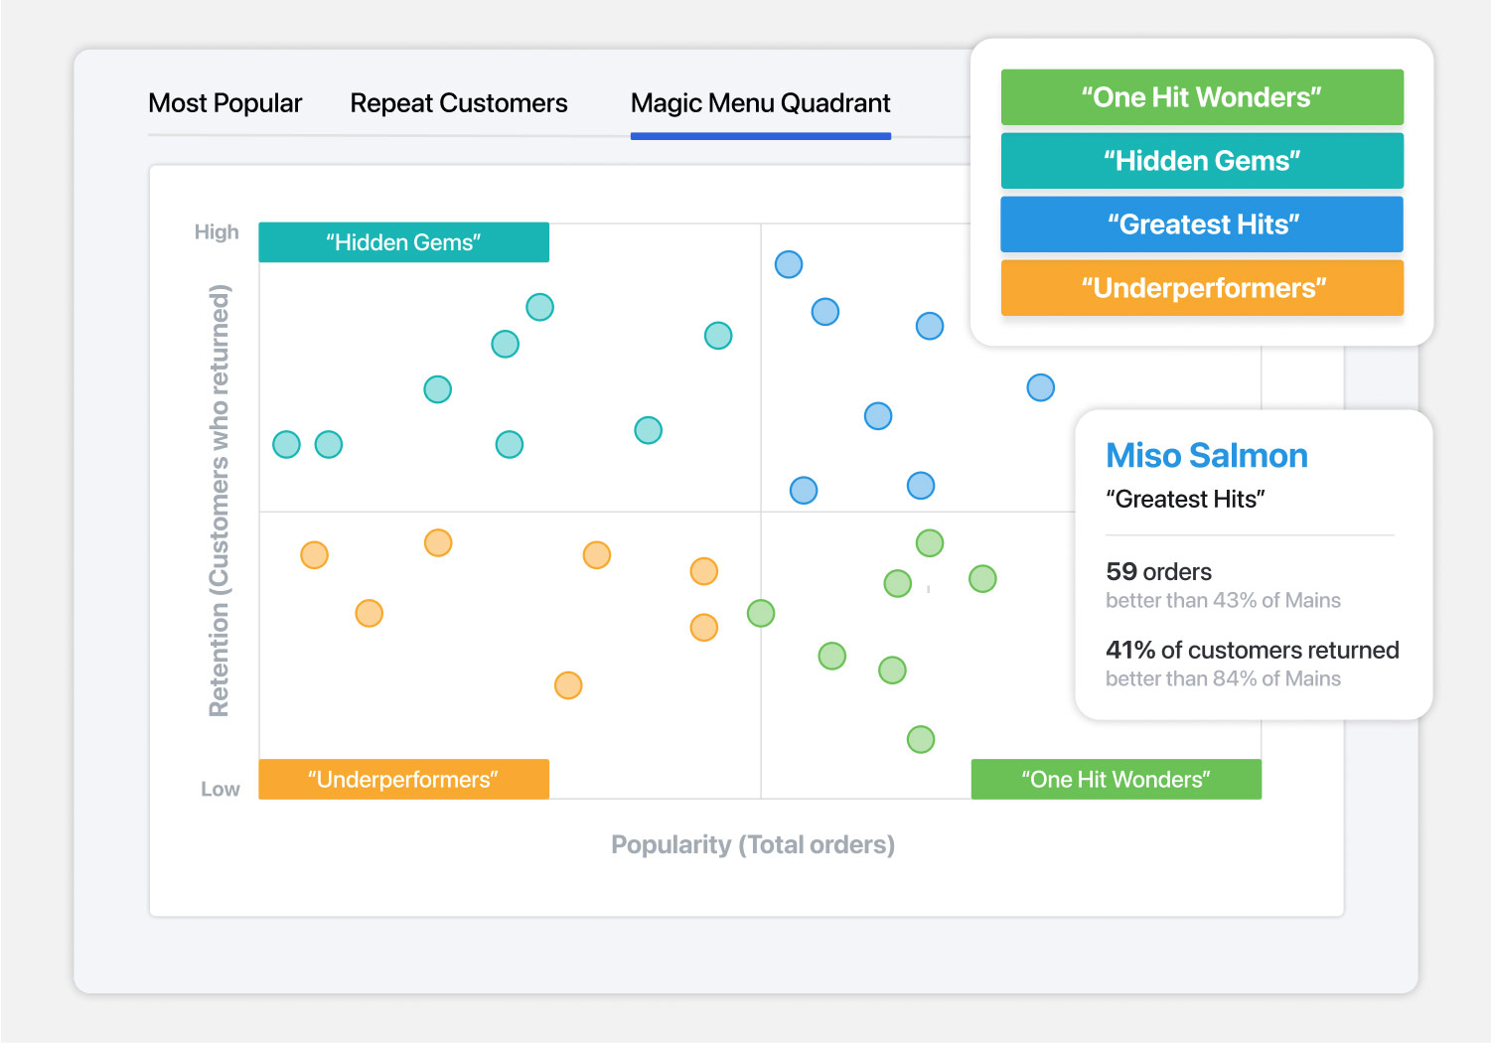Select the blue "Greatest Hits" legend button
This screenshot has height=1044, width=1491.
pyautogui.click(x=1202, y=224)
